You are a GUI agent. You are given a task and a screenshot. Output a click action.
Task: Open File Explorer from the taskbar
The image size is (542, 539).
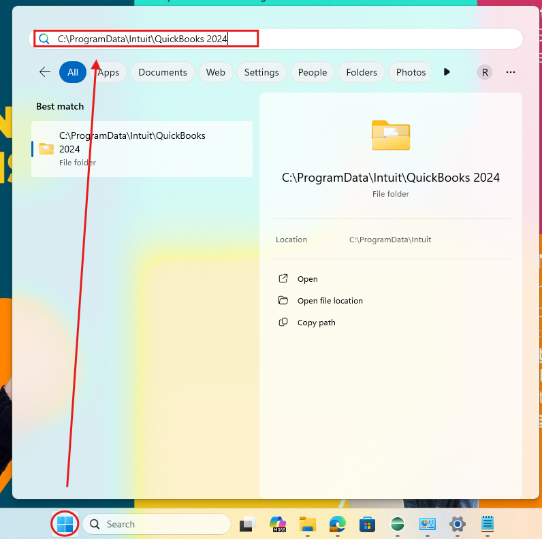(308, 525)
